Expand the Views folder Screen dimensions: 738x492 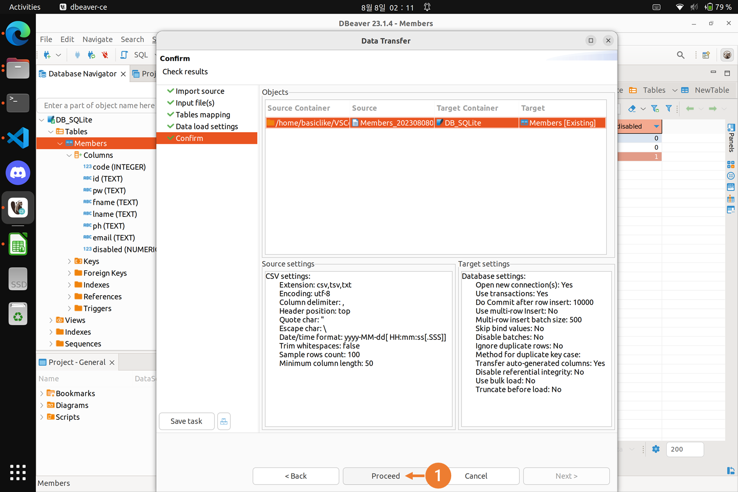coord(51,321)
